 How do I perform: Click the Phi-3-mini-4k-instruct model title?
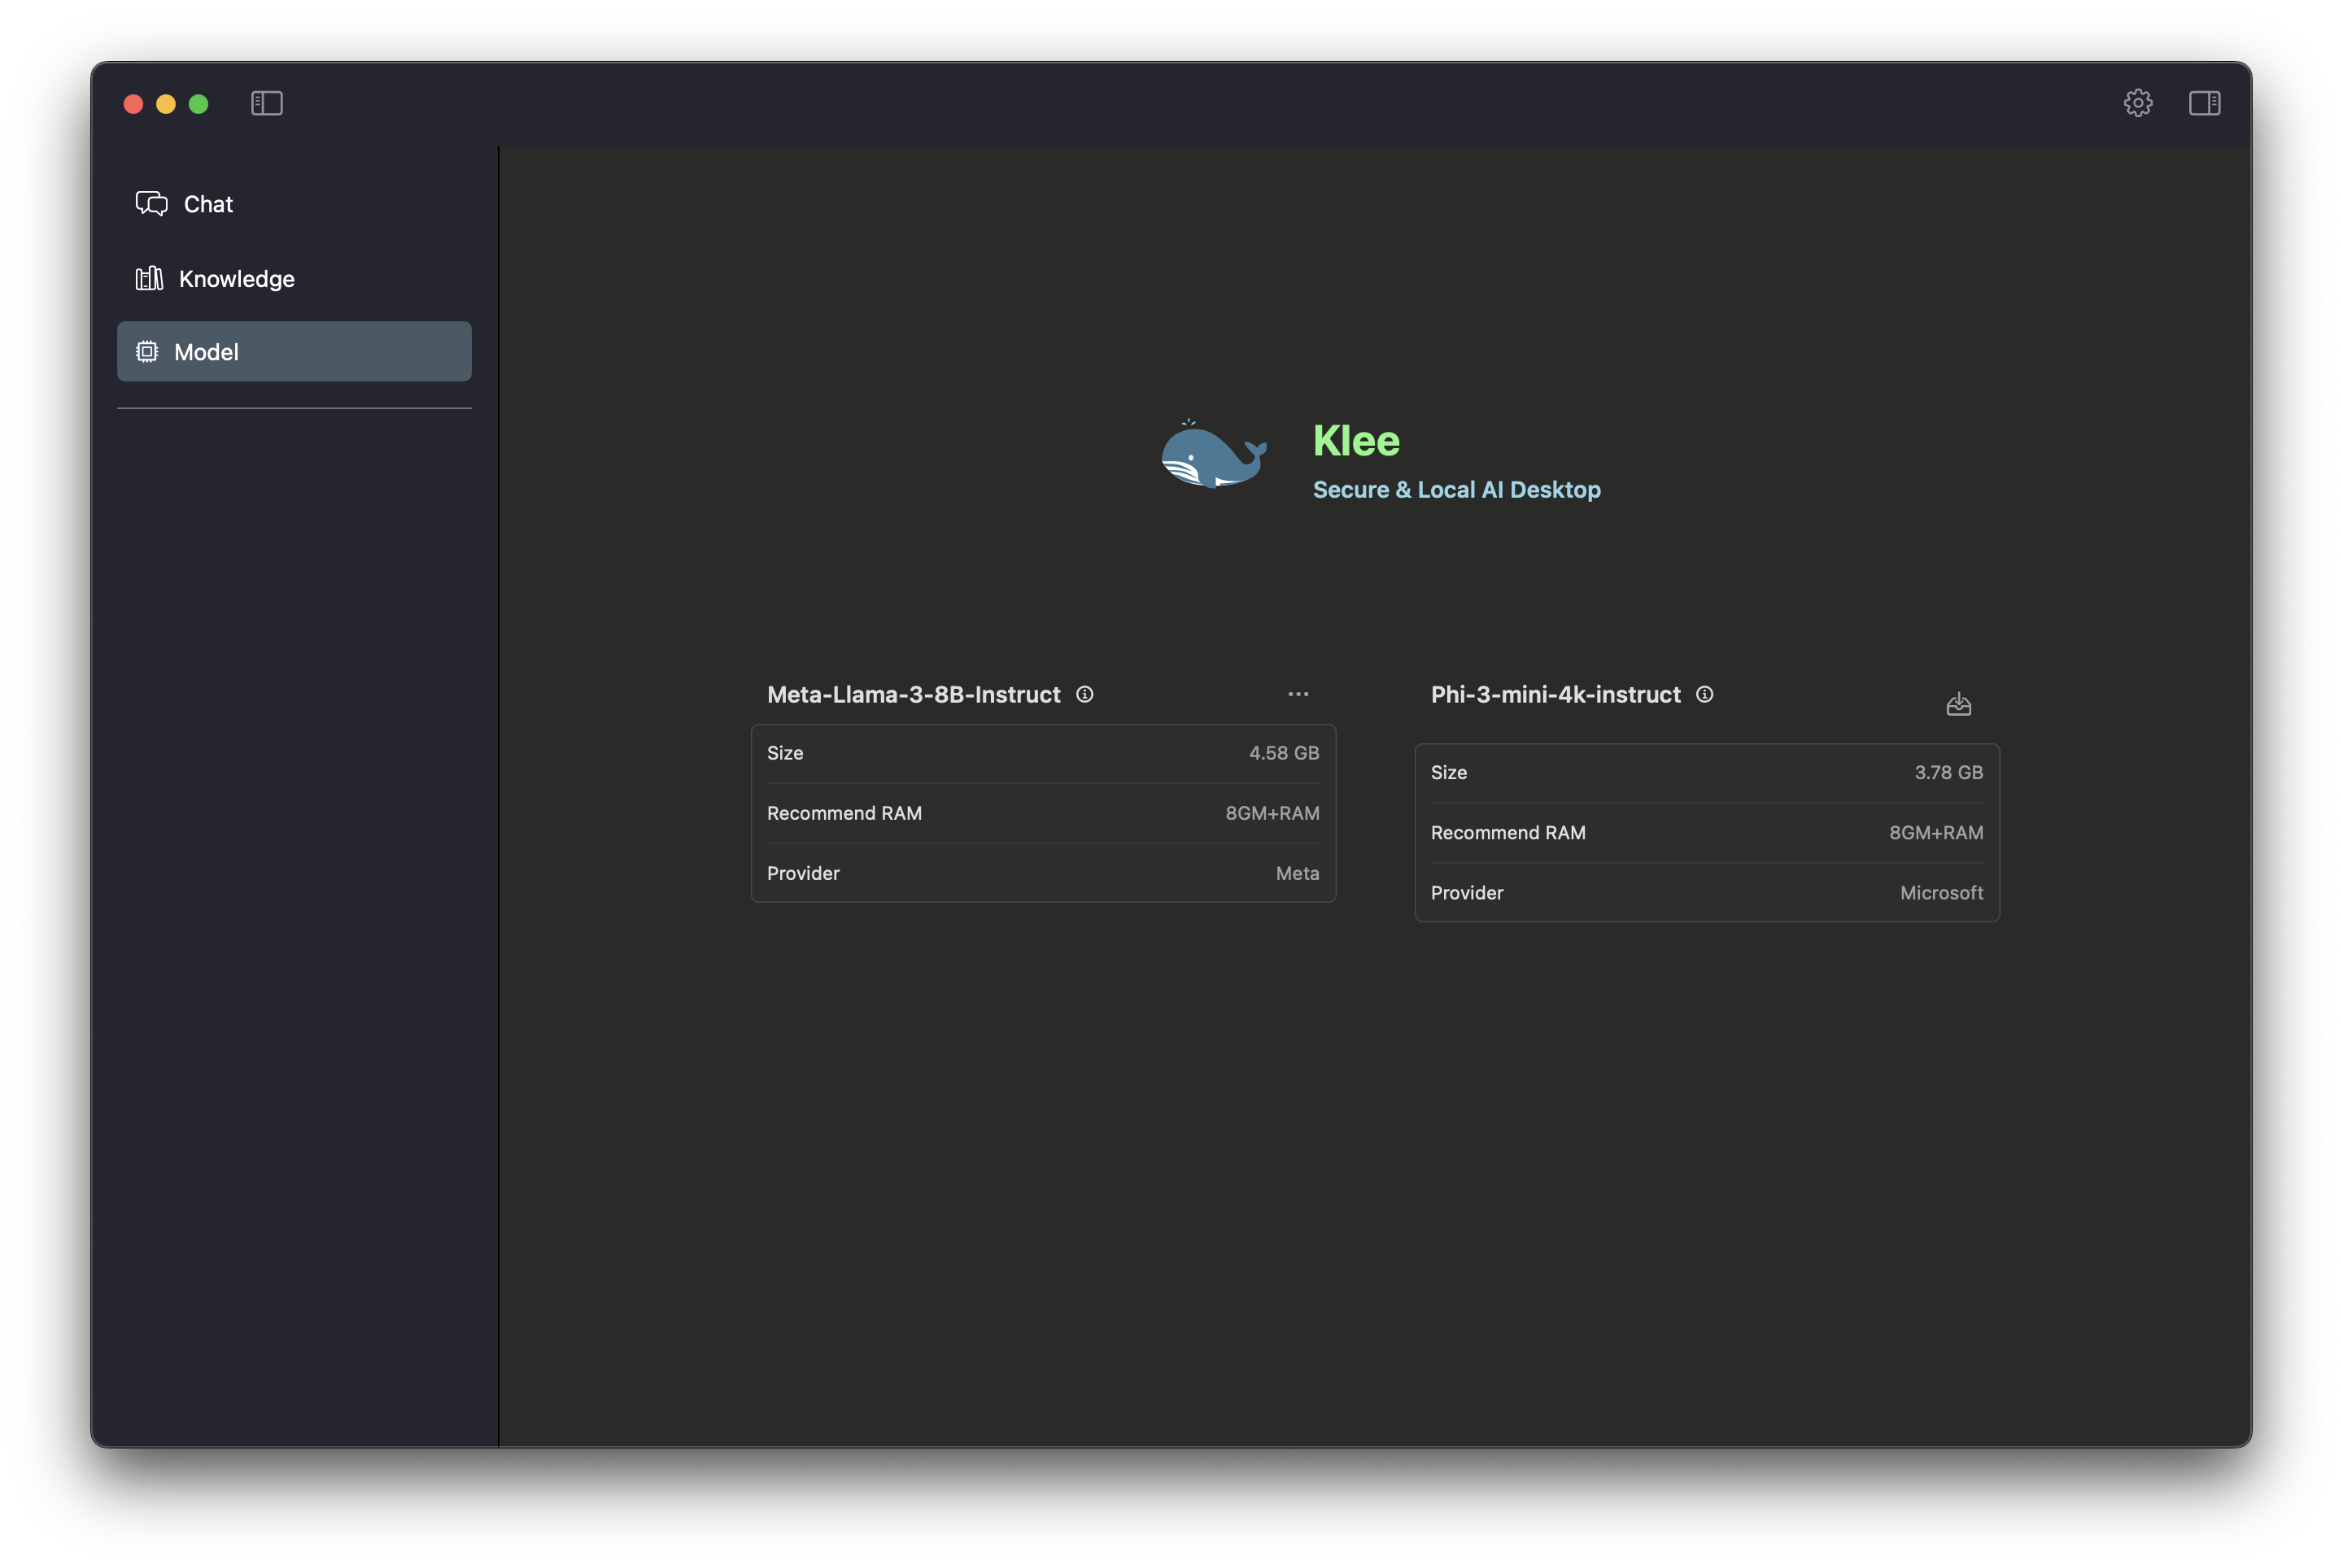click(x=1555, y=695)
